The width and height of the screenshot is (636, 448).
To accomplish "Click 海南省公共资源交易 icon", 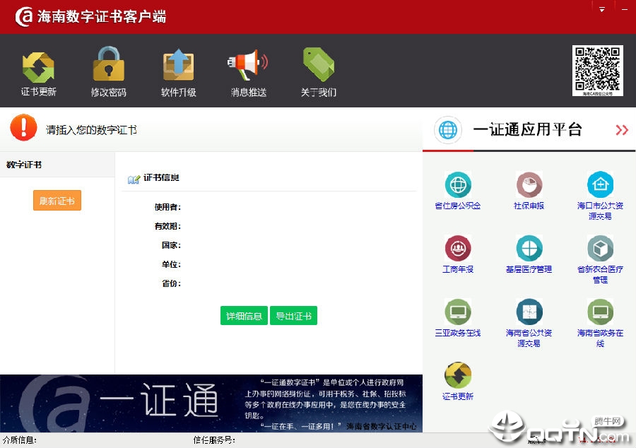I will pos(529,312).
